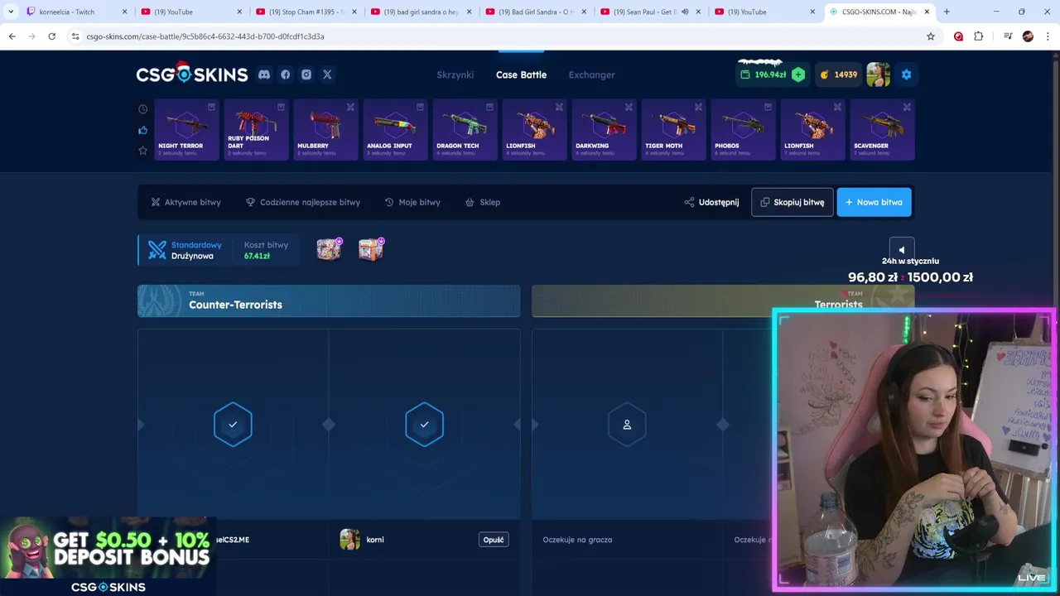
Task: Open Codzienne najlepsze bitwy section
Action: coord(303,202)
